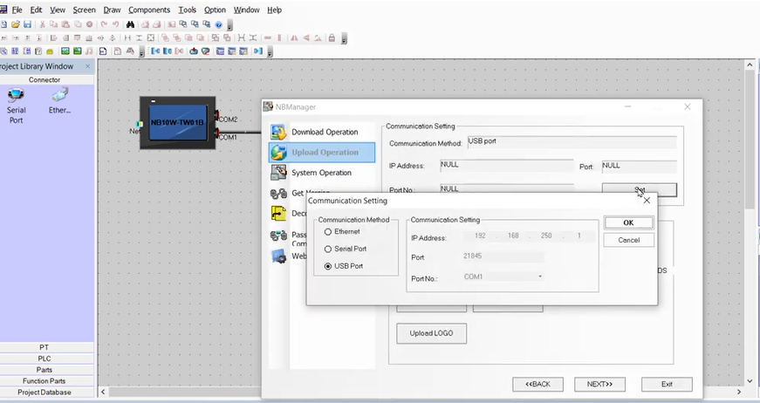Image resolution: width=760 pixels, height=403 pixels.
Task: Select the Serial Port connector icon
Action: 16,96
